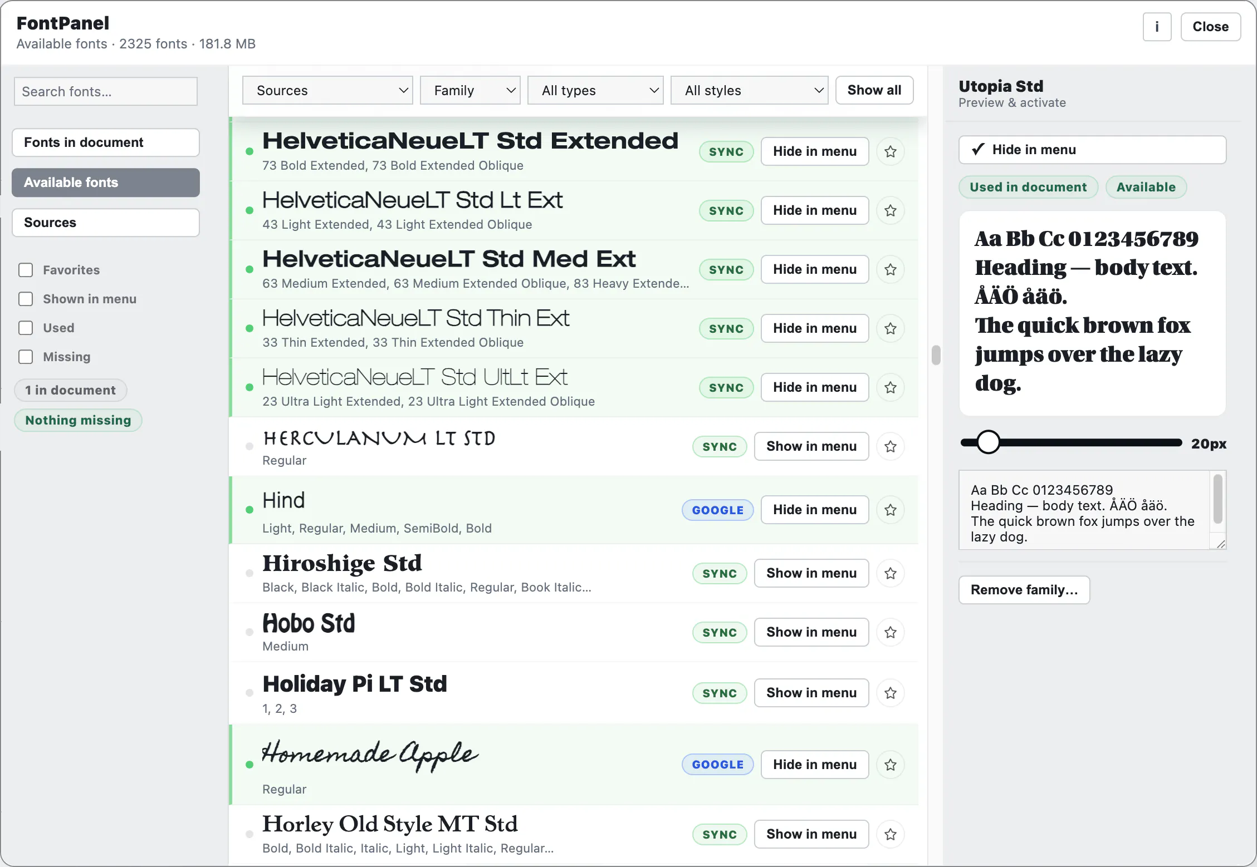Open the Family grouping dropdown
The height and width of the screenshot is (867, 1257).
point(470,90)
